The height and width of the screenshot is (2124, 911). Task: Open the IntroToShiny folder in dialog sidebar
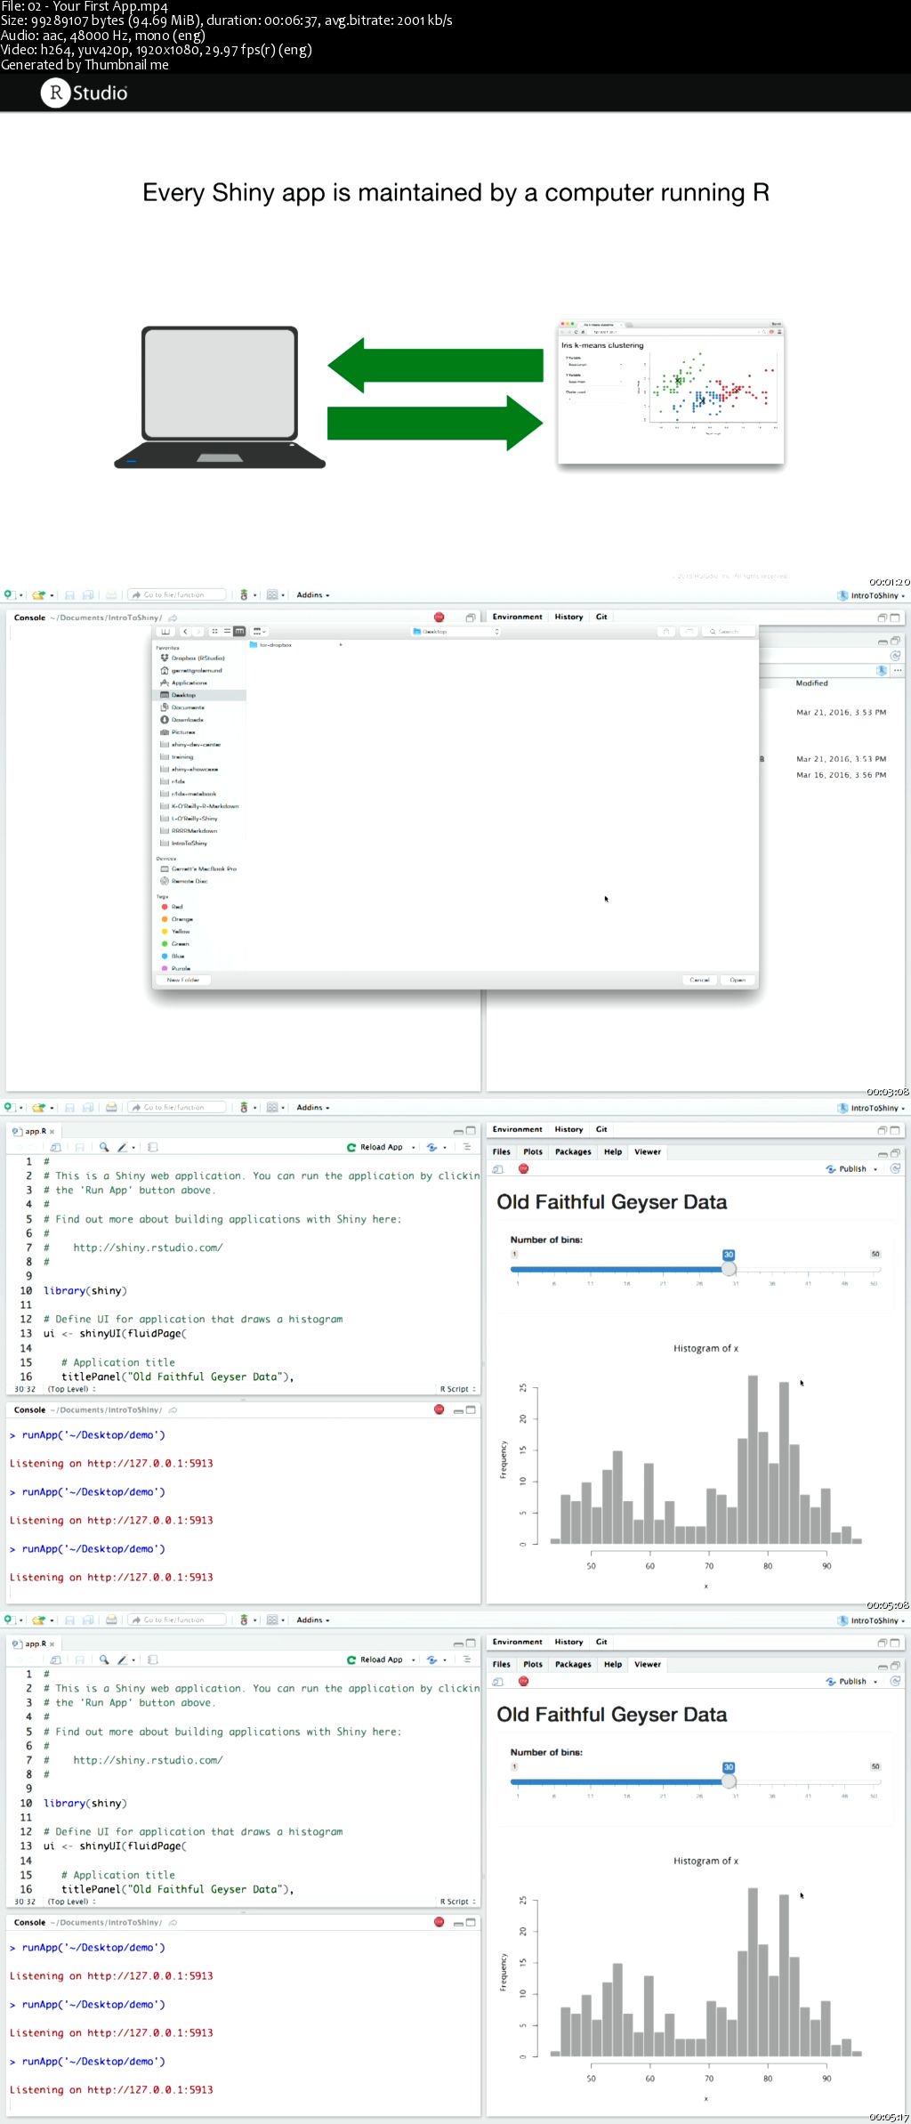pyautogui.click(x=189, y=843)
